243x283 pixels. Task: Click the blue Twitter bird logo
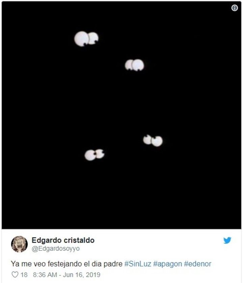(x=227, y=240)
